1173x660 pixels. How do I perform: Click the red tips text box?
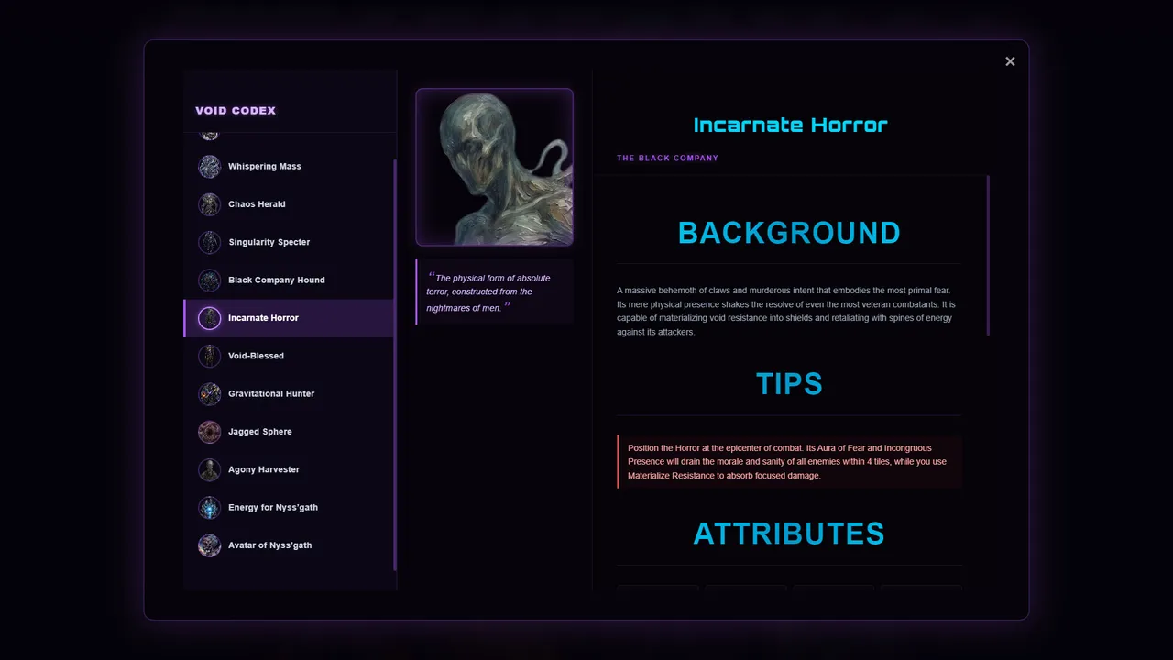tap(790, 462)
